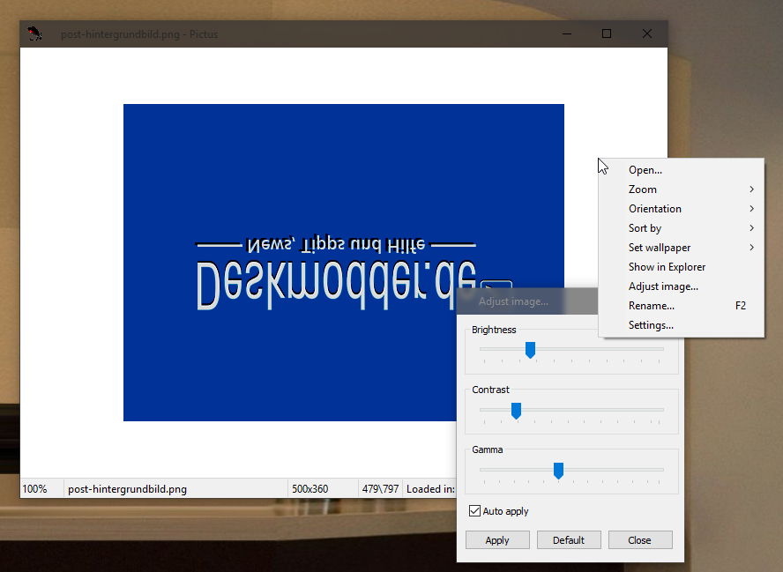Choose Show in Explorer
Viewport: 783px width, 572px height.
681,268
